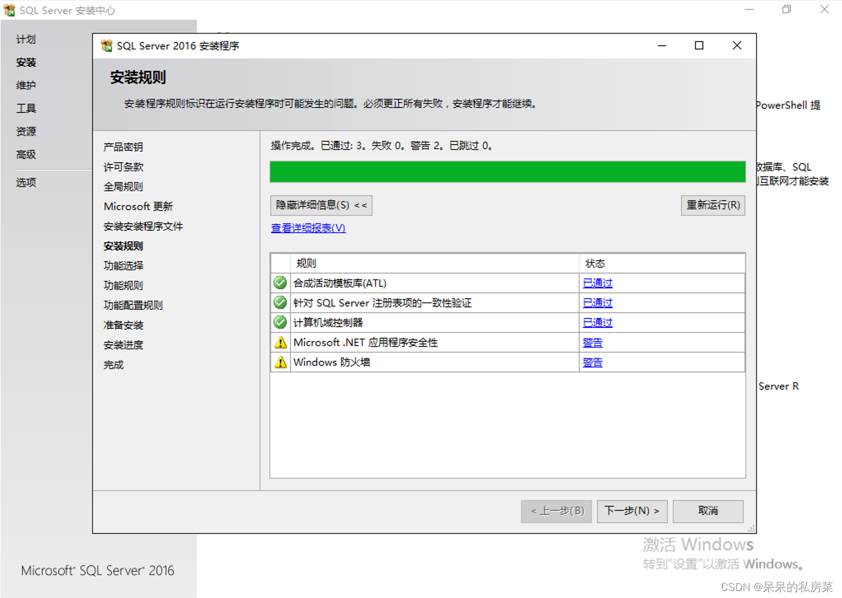
Task: Open 警告 link for Microsoft .NET 应用程序安全性
Action: (x=593, y=343)
